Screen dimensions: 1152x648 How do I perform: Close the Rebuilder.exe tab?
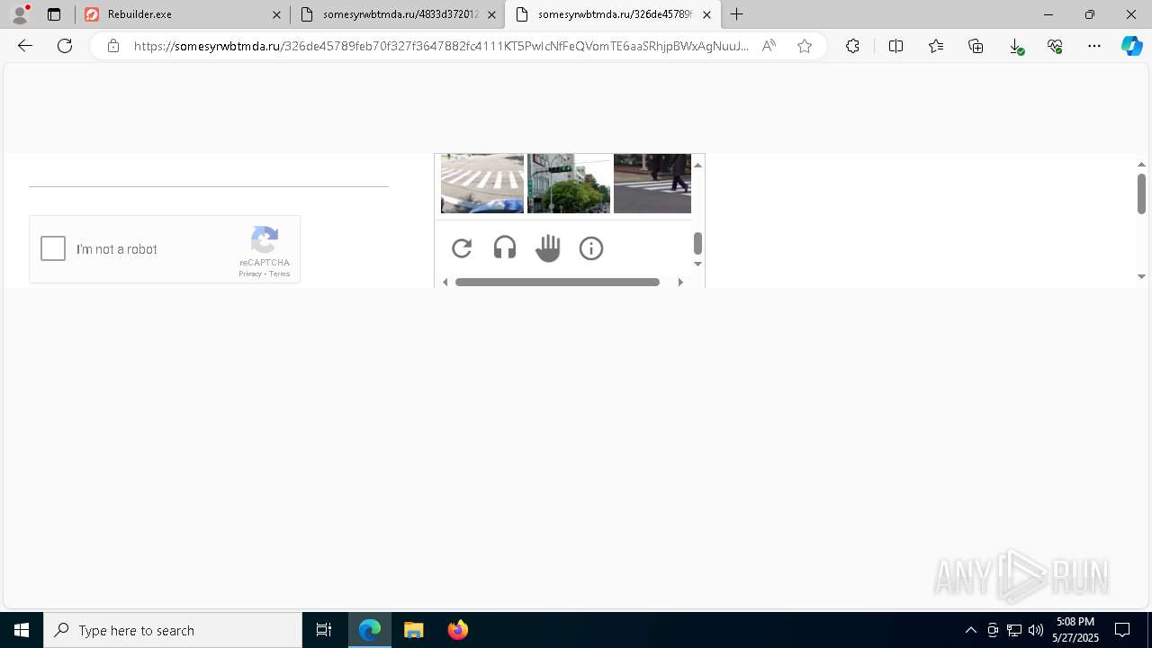click(x=276, y=14)
